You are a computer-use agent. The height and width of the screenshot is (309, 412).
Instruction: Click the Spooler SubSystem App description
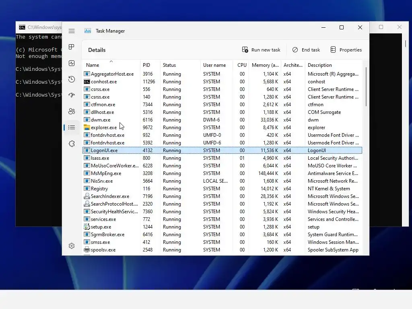(x=333, y=250)
